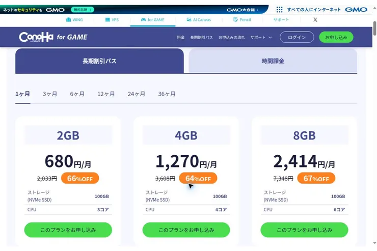Click the 4コア CPU value

point(221,210)
